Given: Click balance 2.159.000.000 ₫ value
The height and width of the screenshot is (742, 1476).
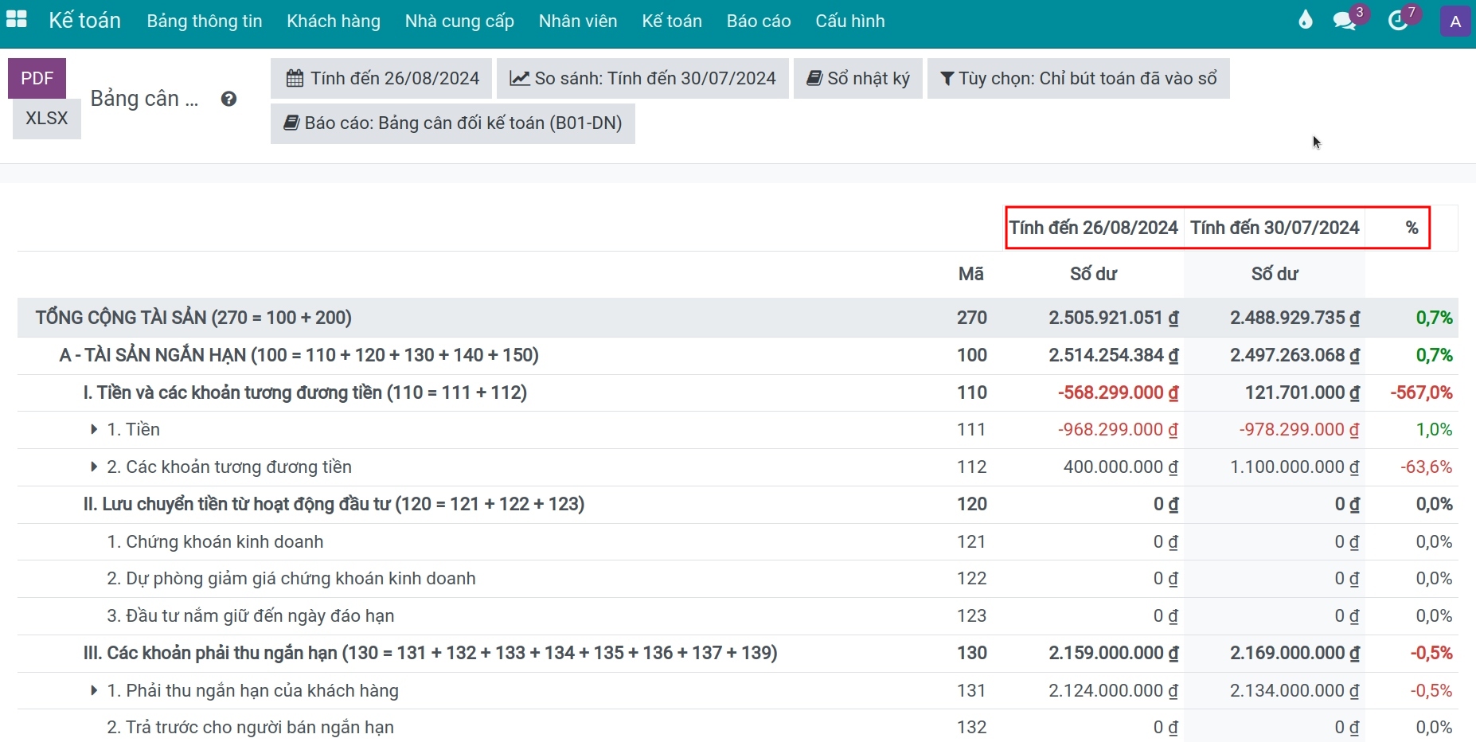Looking at the screenshot, I should (1113, 654).
